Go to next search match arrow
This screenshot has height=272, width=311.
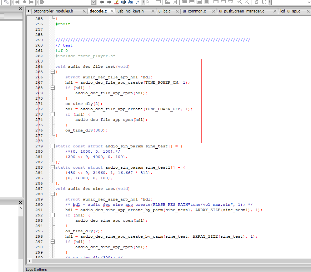[109, 2]
